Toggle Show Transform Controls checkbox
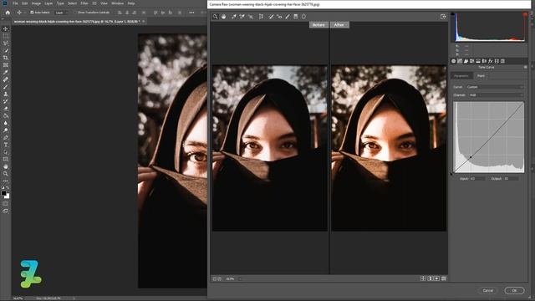This screenshot has height=301, width=535. click(x=76, y=13)
